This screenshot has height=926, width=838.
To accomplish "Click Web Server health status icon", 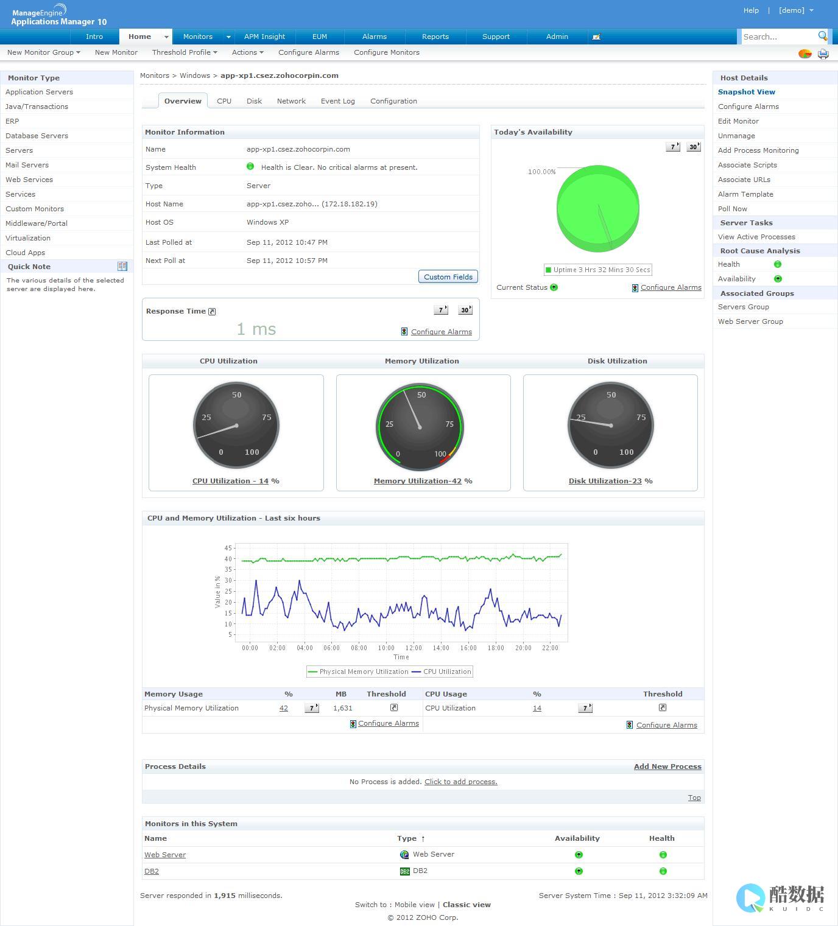I will pos(663,855).
